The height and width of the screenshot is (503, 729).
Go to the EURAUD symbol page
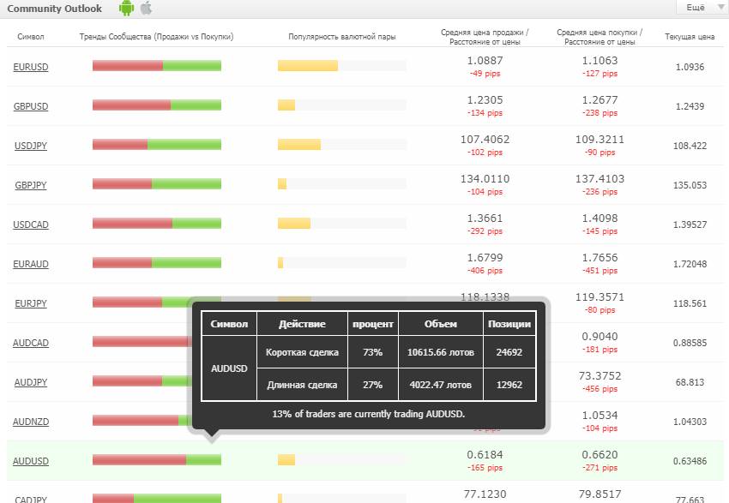click(31, 264)
